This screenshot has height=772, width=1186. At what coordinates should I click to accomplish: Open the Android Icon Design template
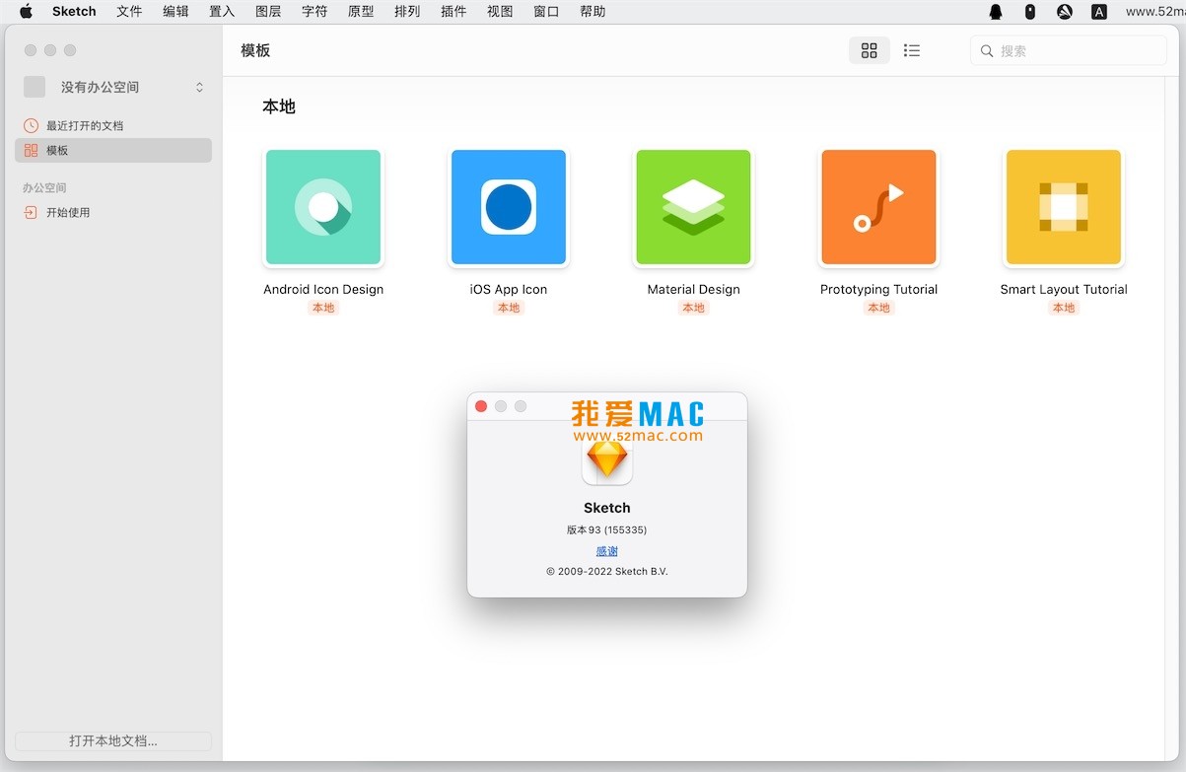point(322,207)
